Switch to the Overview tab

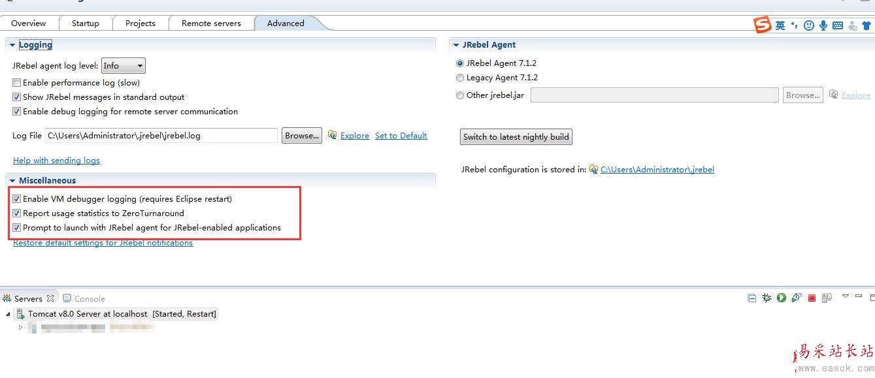[x=28, y=24]
